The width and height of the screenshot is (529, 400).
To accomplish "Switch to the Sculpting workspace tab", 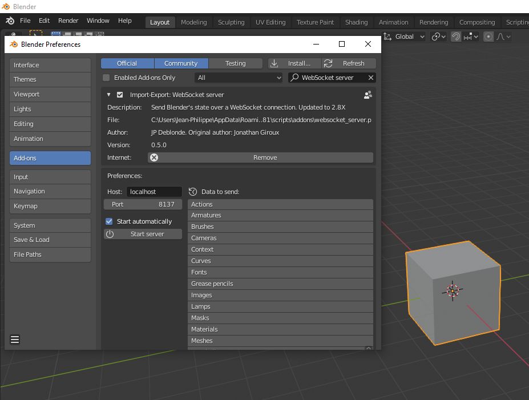I will point(231,22).
